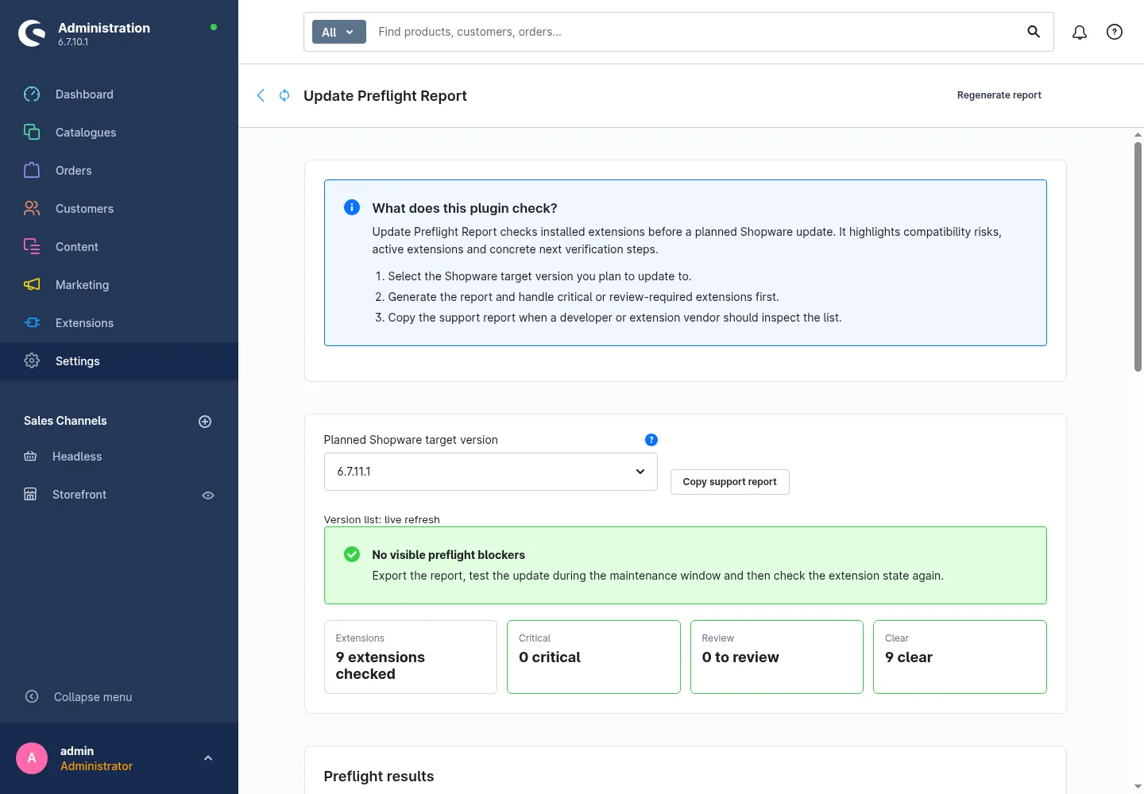This screenshot has height=794, width=1144.
Task: Click the search magnifier icon
Action: [x=1034, y=32]
